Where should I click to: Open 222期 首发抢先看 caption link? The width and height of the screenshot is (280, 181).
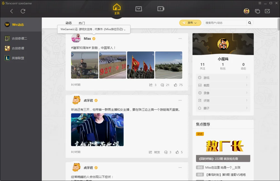coord(223,159)
